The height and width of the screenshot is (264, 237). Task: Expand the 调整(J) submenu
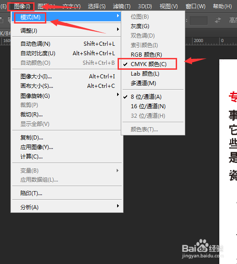tap(67, 30)
